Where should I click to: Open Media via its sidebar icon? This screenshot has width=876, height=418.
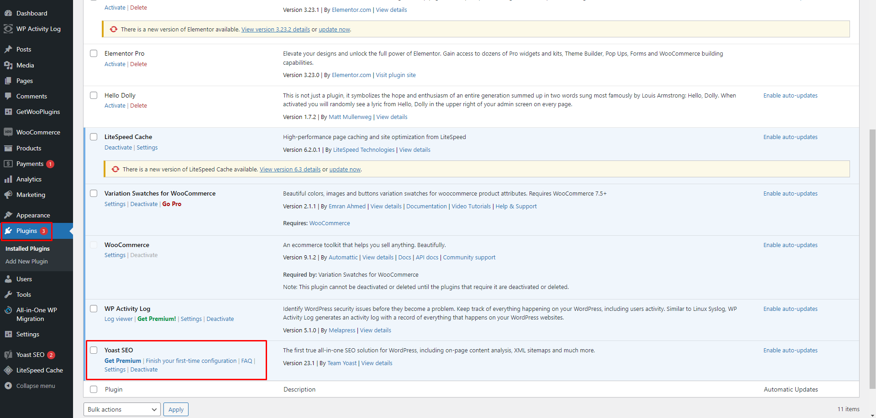pos(8,65)
